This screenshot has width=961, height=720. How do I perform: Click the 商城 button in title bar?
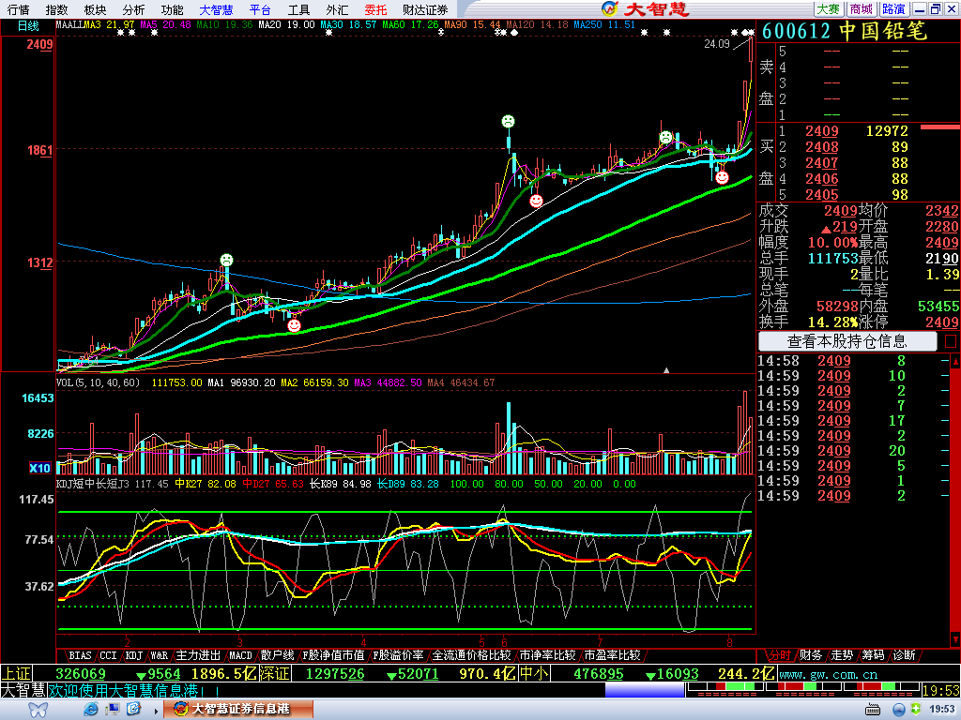(x=862, y=9)
